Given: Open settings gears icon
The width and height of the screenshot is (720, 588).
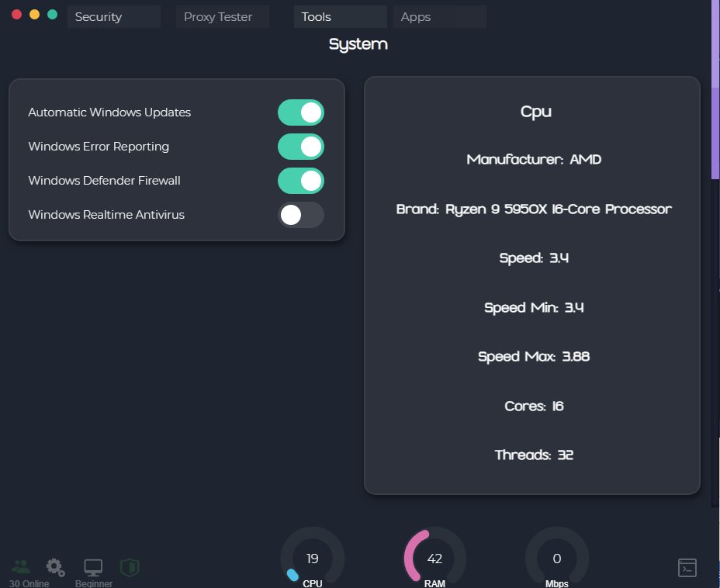Looking at the screenshot, I should coord(56,567).
